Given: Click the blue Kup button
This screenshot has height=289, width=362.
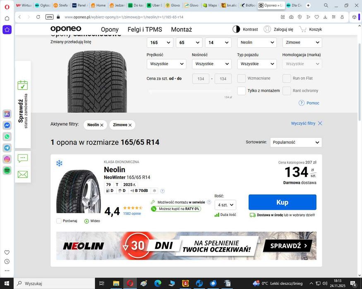Looking at the screenshot, I should pyautogui.click(x=282, y=202).
